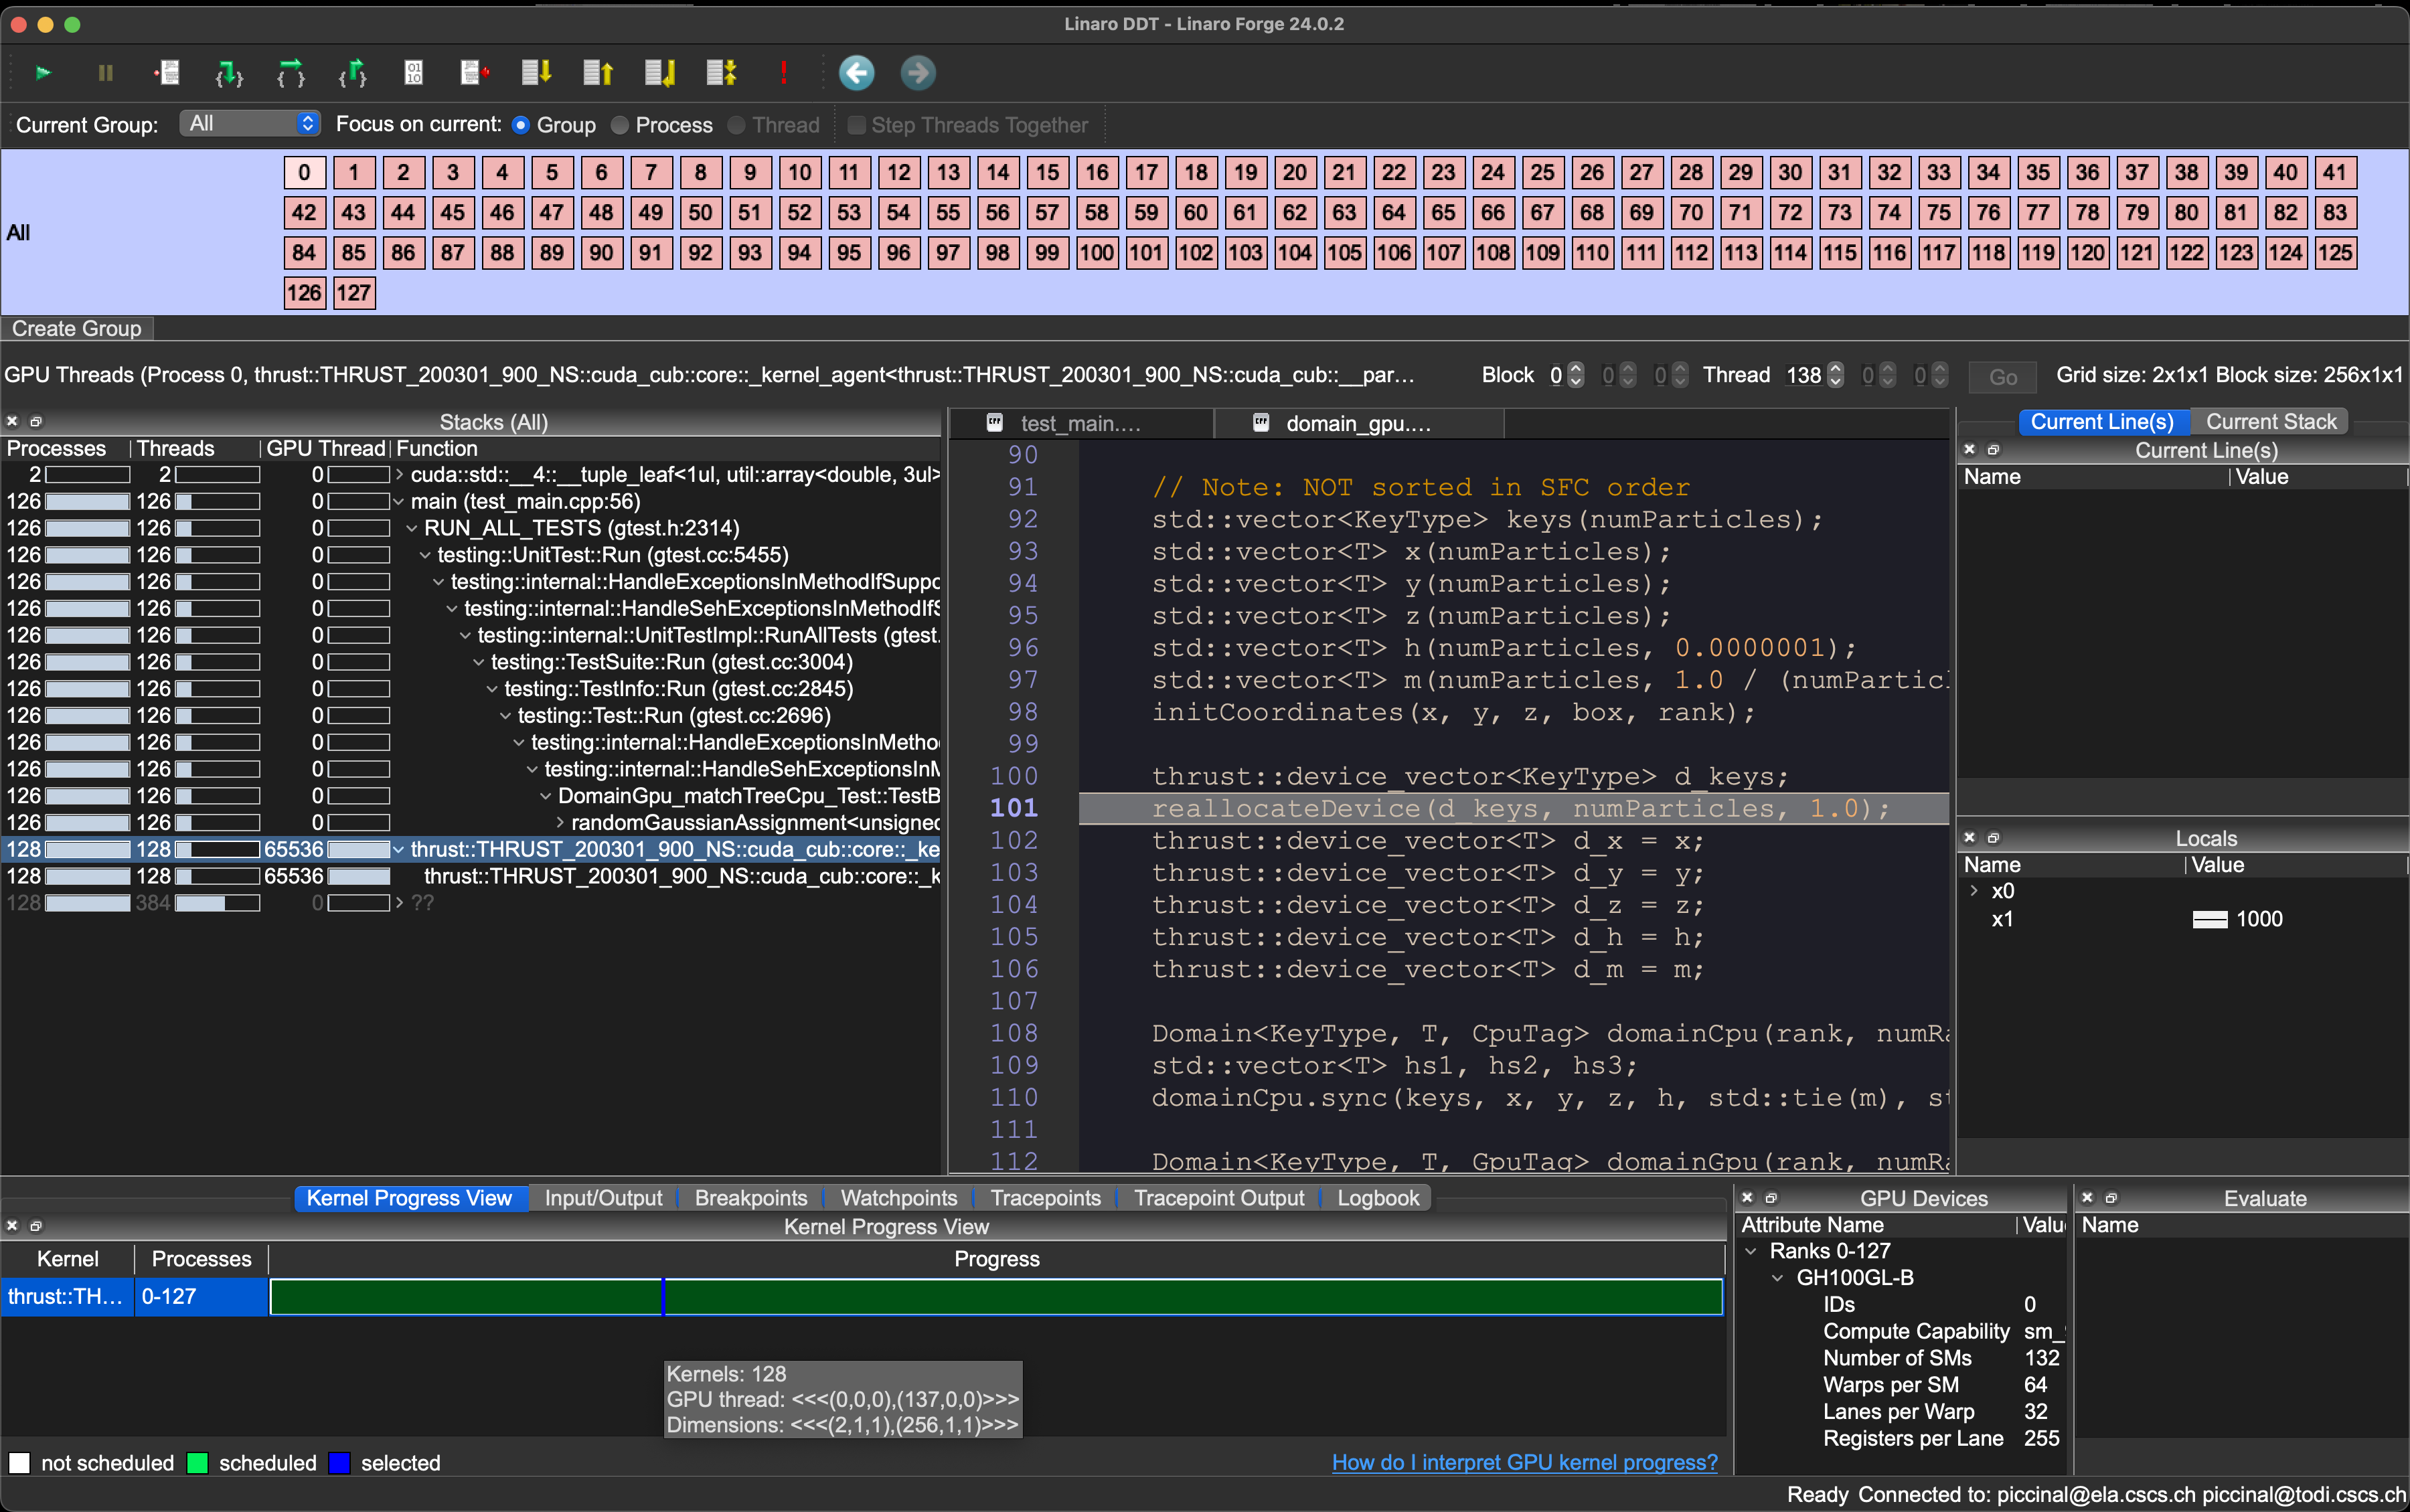2410x1512 pixels.
Task: Select the Group focus radio button
Action: [521, 125]
